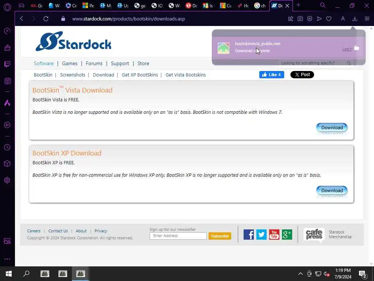The height and width of the screenshot is (281, 374).
Task: Click the address bar URL
Action: tap(129, 19)
